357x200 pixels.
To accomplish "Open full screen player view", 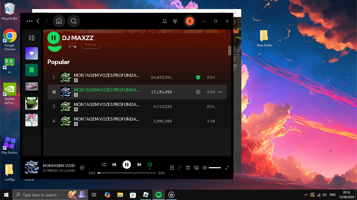I will point(227,168).
